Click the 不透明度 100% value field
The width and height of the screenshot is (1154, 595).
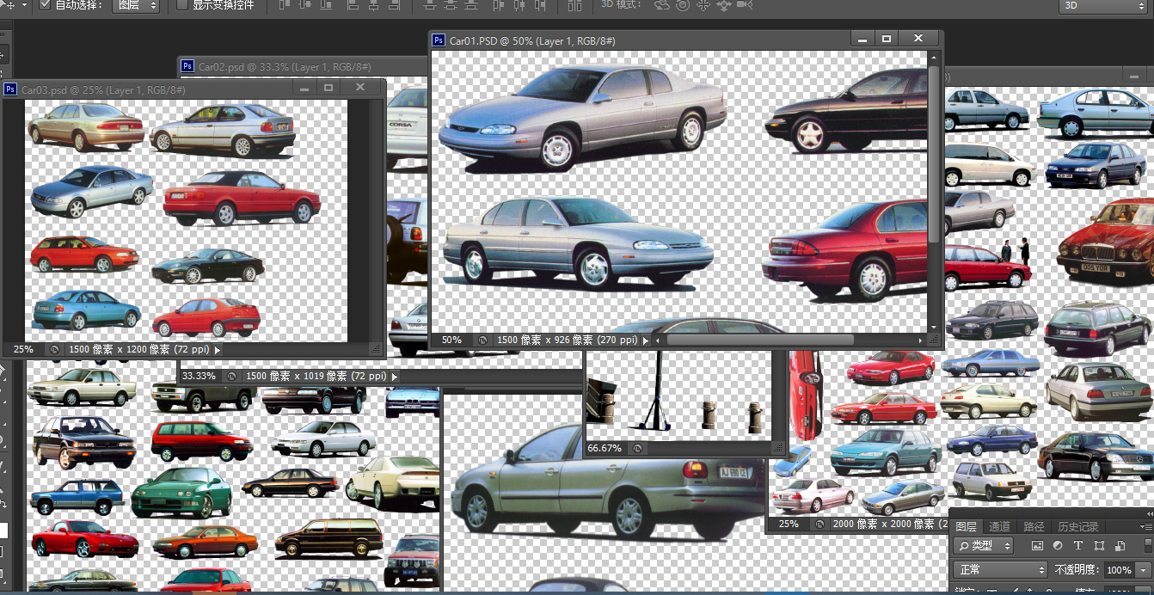pos(1118,569)
